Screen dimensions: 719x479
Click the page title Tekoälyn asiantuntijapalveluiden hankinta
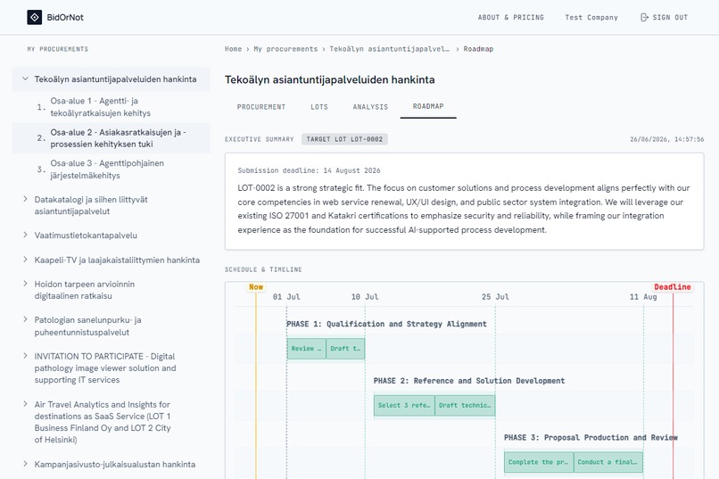pyautogui.click(x=330, y=79)
